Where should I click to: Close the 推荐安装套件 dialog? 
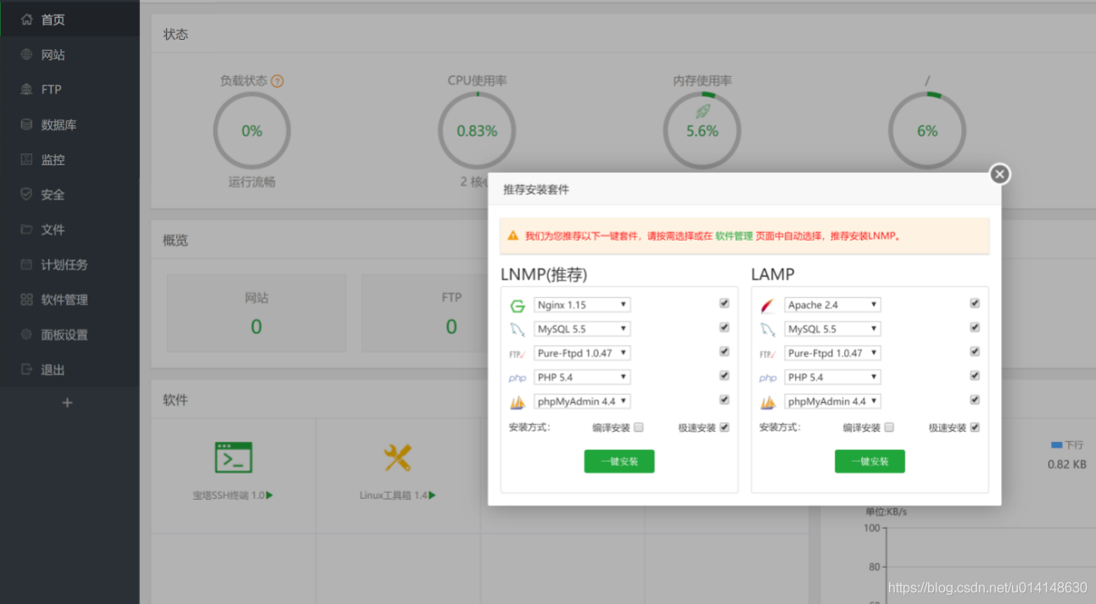coord(1000,174)
